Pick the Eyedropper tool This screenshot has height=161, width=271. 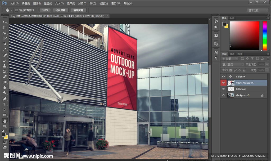(x=5, y=49)
